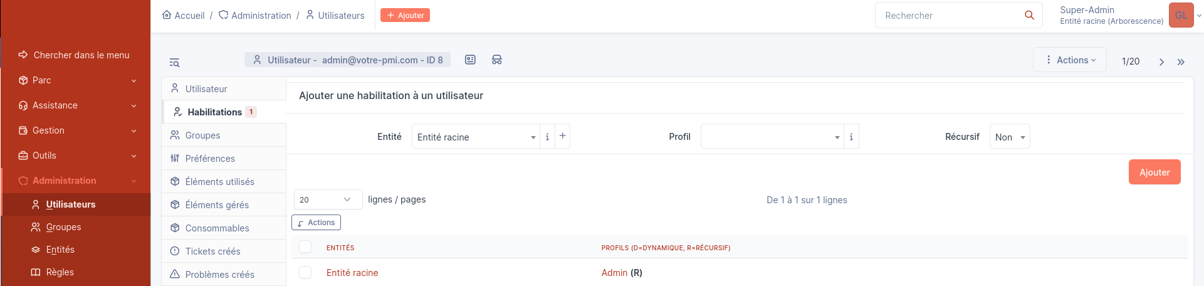Go to next user with arrow
This screenshot has height=286, width=1204.
pos(1161,61)
